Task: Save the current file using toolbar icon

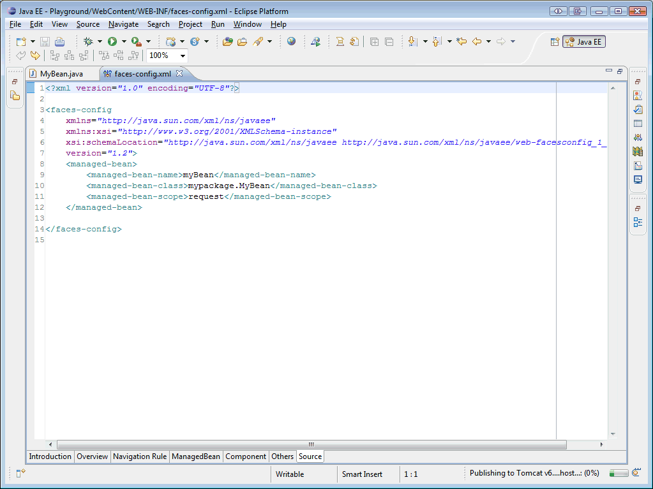Action: point(44,41)
